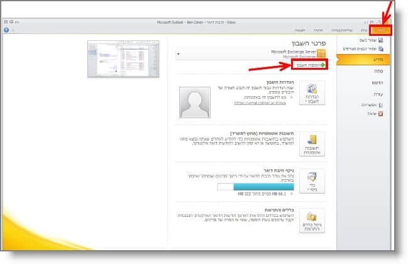
Task: Expand the Microsoft Exchange account dropdown
Action: [x=179, y=54]
